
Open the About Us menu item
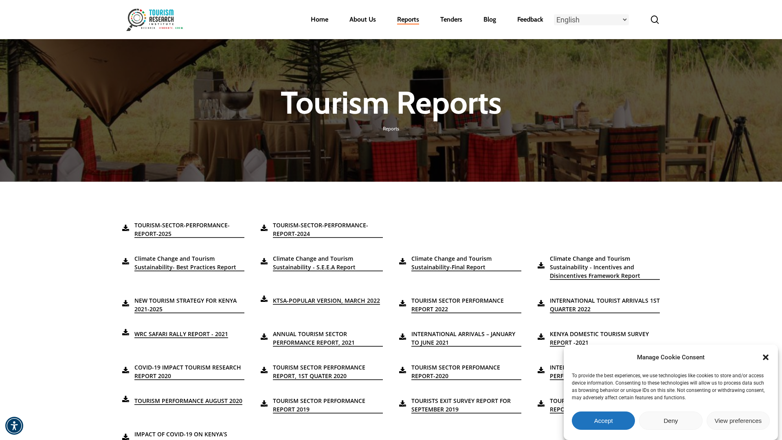click(362, 19)
